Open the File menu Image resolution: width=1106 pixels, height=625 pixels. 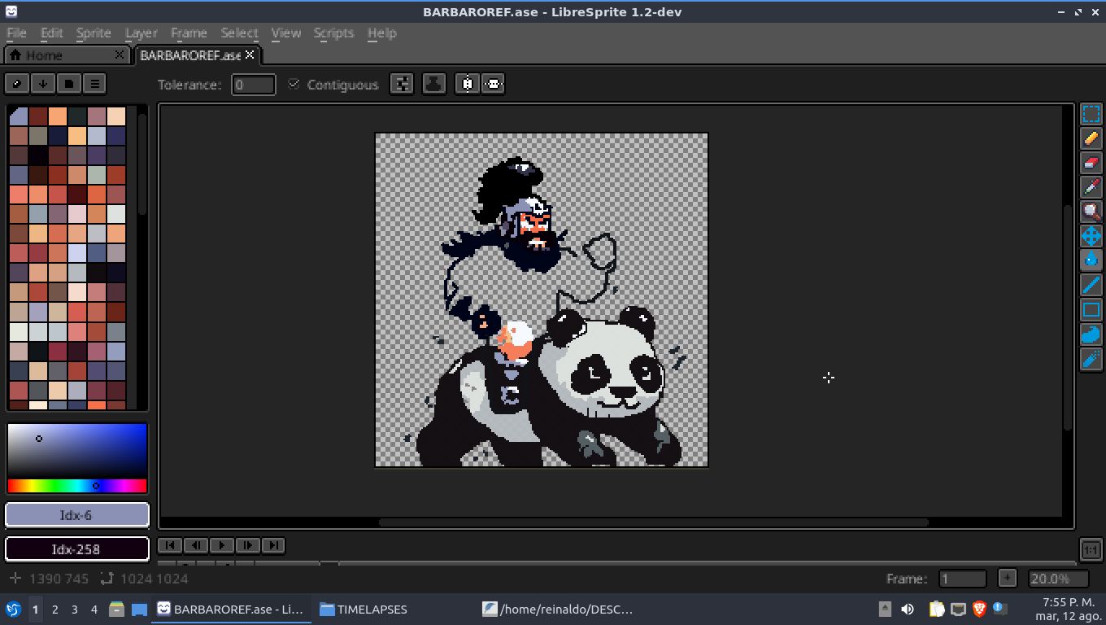click(16, 33)
